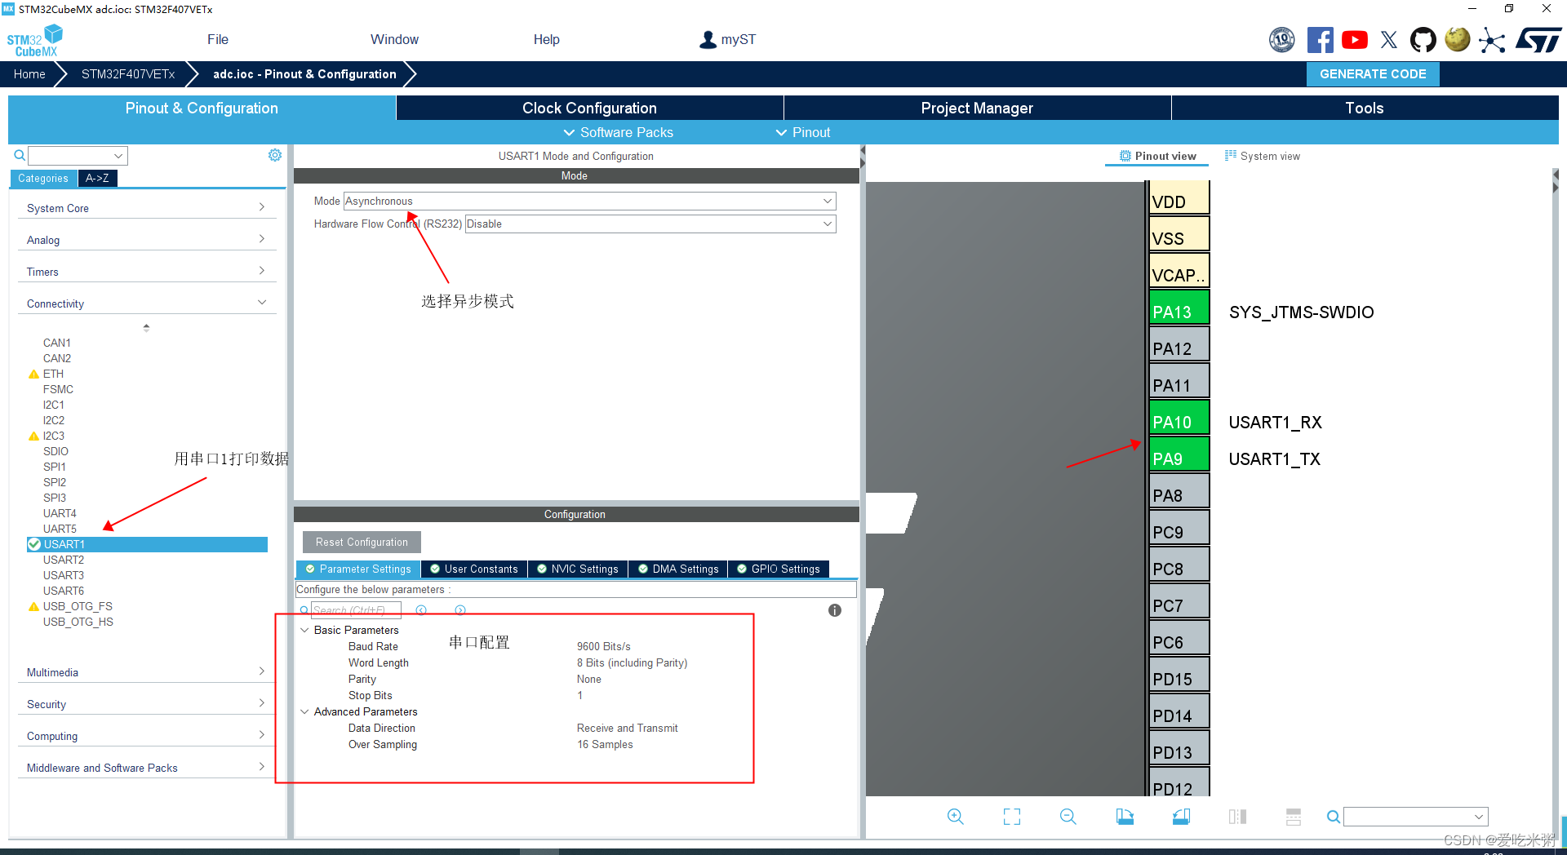The image size is (1567, 855).
Task: Collapse the Advanced Parameters group
Action: click(x=304, y=711)
